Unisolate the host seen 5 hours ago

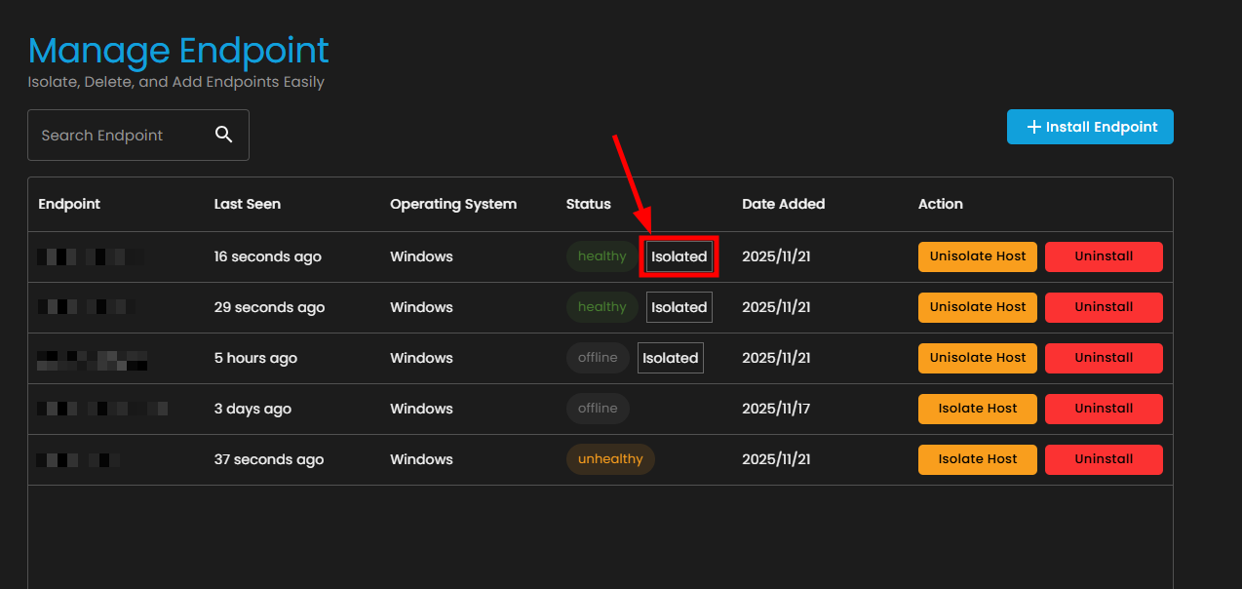pos(977,358)
